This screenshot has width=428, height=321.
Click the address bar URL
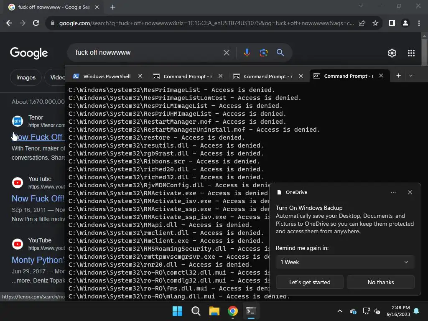coord(206,23)
